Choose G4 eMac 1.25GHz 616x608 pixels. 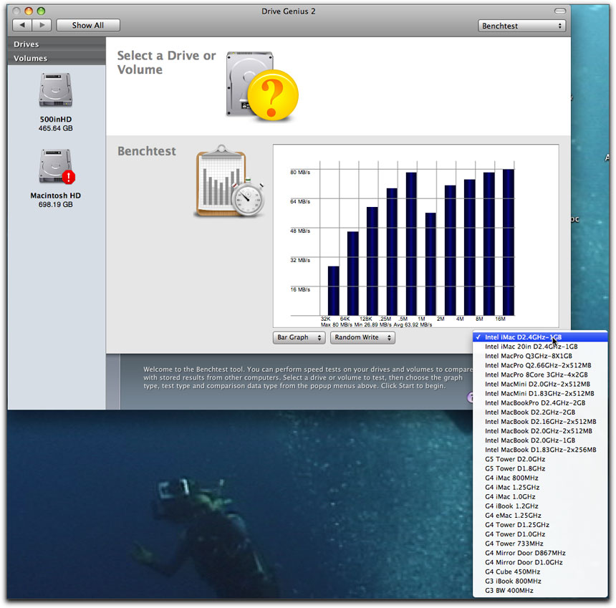(540, 516)
